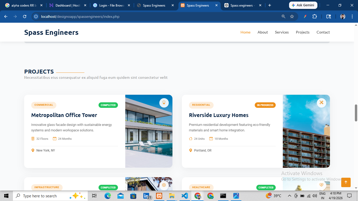Click the location pin beside New York, NY
Viewport: 358px width, 201px height.
33,150
